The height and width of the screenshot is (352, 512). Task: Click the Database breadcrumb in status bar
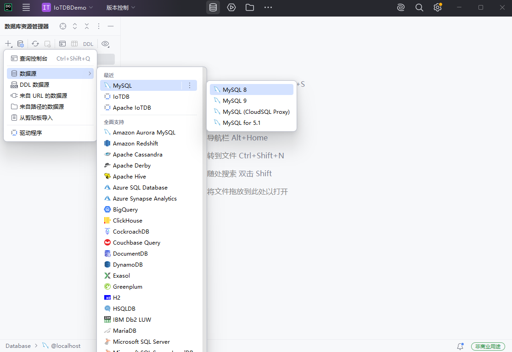click(18, 346)
